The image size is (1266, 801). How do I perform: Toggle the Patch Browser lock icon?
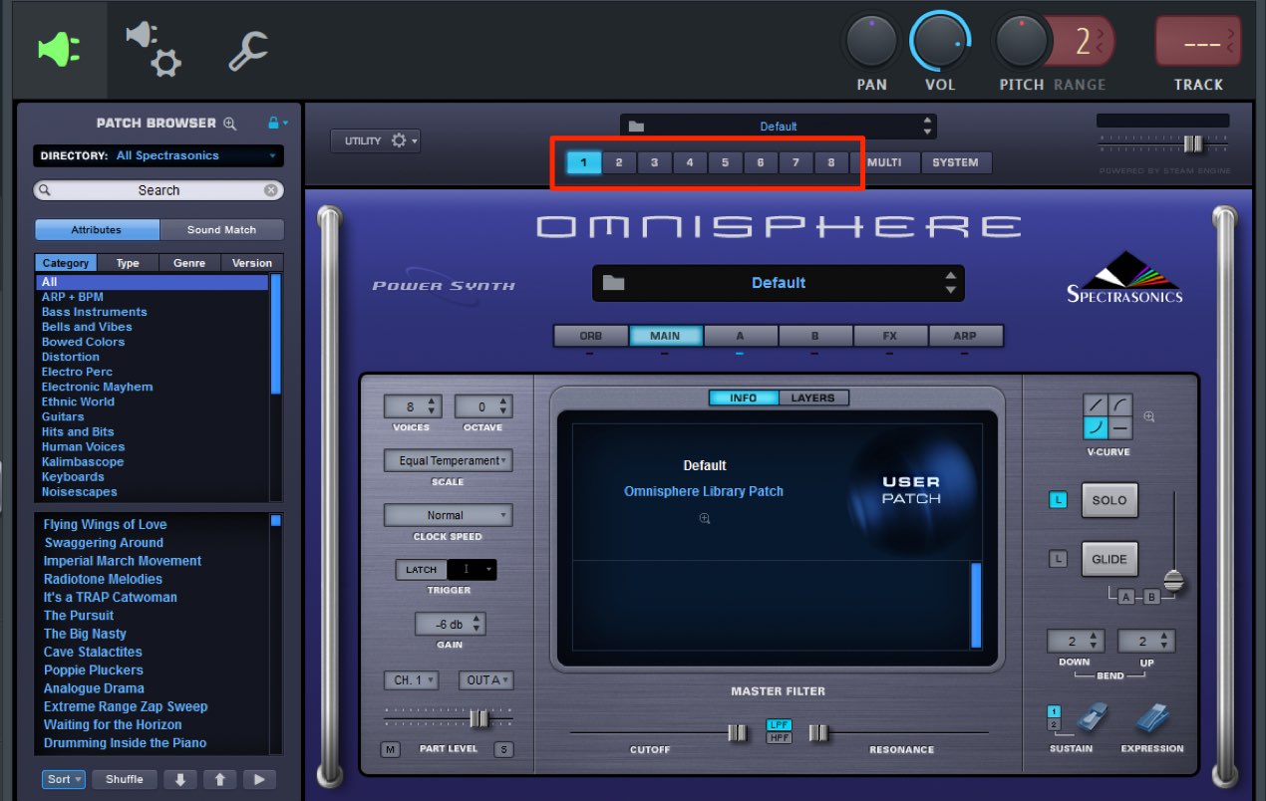click(273, 123)
